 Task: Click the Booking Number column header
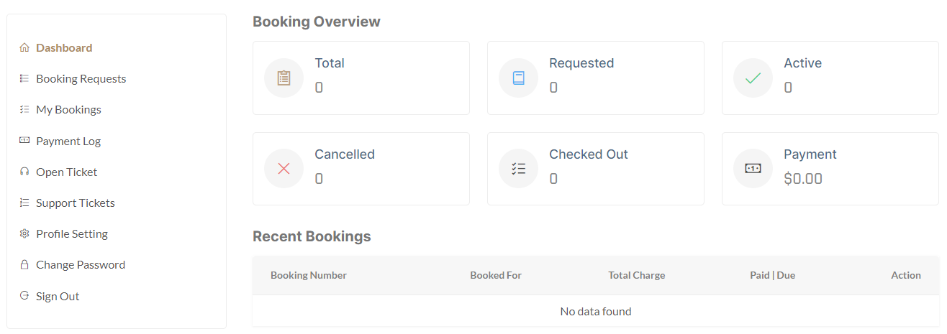309,276
